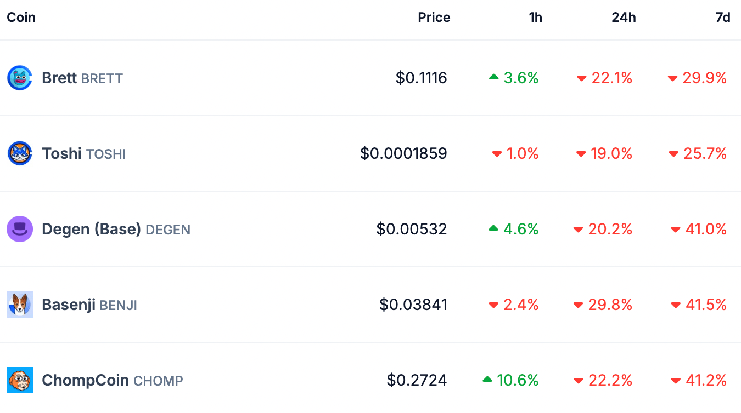The width and height of the screenshot is (741, 413).
Task: Sort by the Price column header
Action: [434, 17]
